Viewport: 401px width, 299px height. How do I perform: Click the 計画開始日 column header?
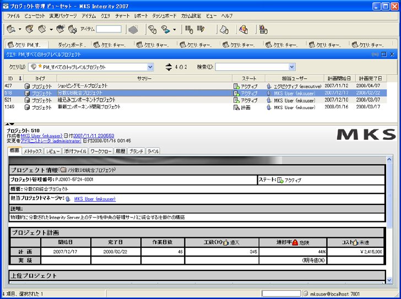pyautogui.click(x=339, y=78)
